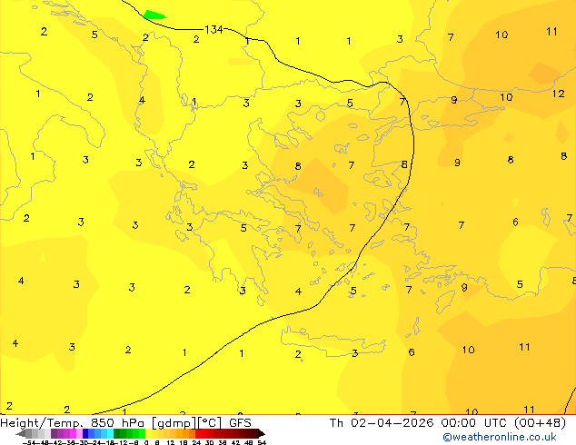Click the gray left arrow end of legend
Screen dimensions: 576x445
pyautogui.click(x=21, y=433)
